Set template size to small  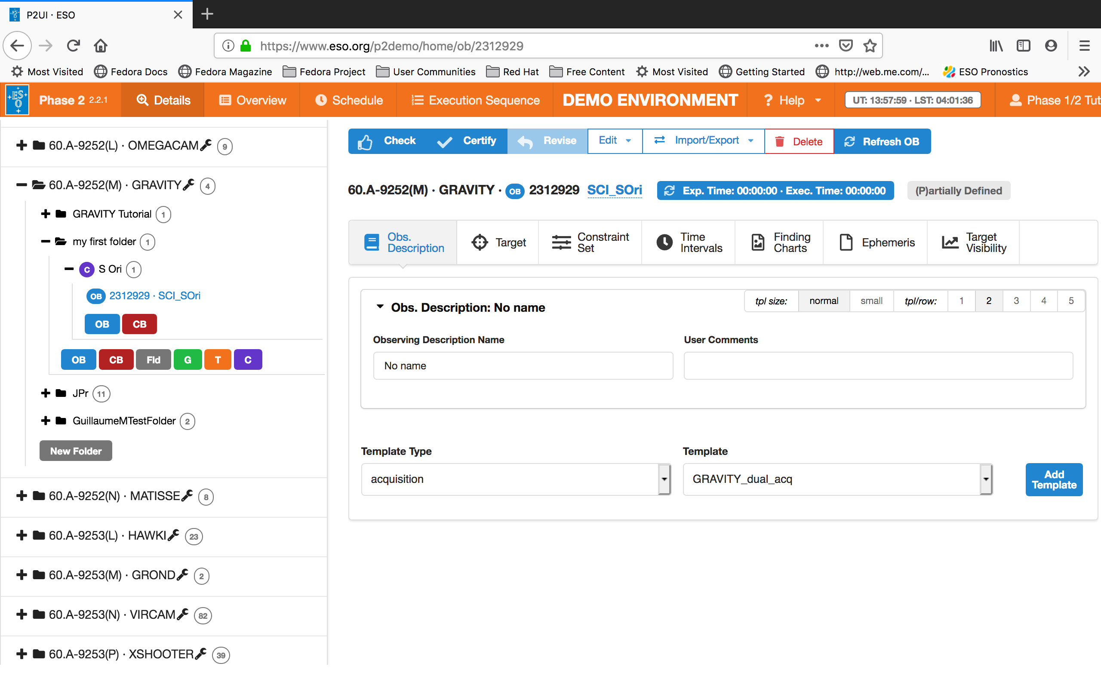871,301
